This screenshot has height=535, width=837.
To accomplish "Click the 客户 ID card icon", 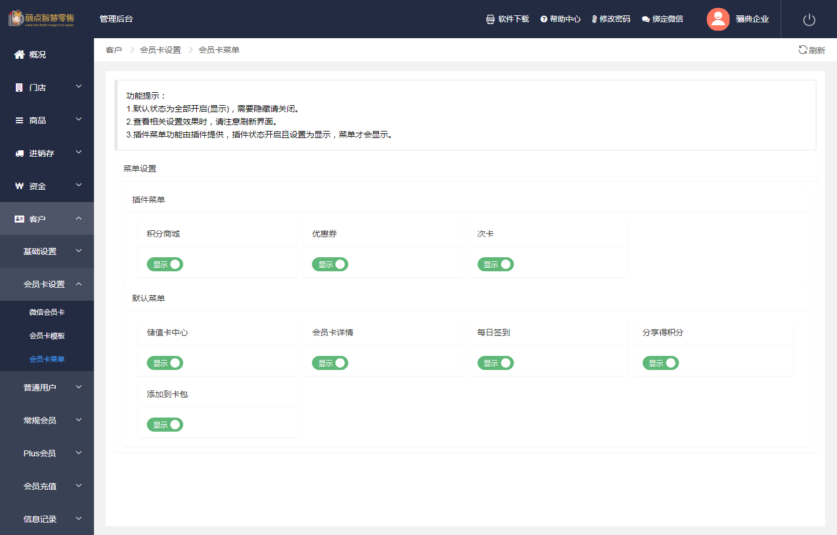I will (x=19, y=219).
